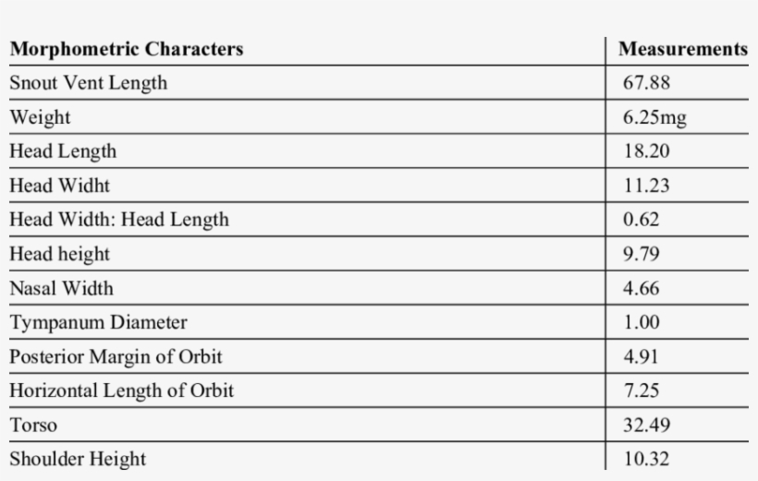Click the 11.23 measurement value
758x481 pixels.
pos(646,186)
